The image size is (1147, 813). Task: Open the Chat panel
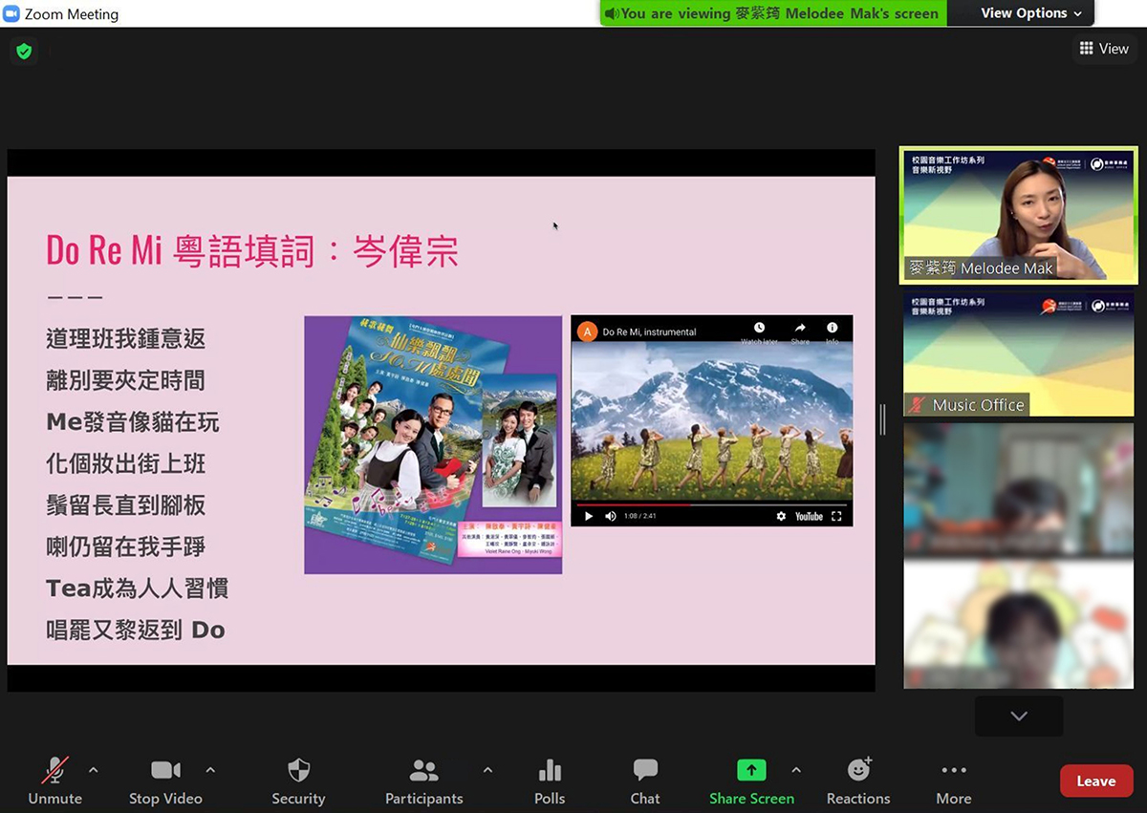click(x=645, y=780)
